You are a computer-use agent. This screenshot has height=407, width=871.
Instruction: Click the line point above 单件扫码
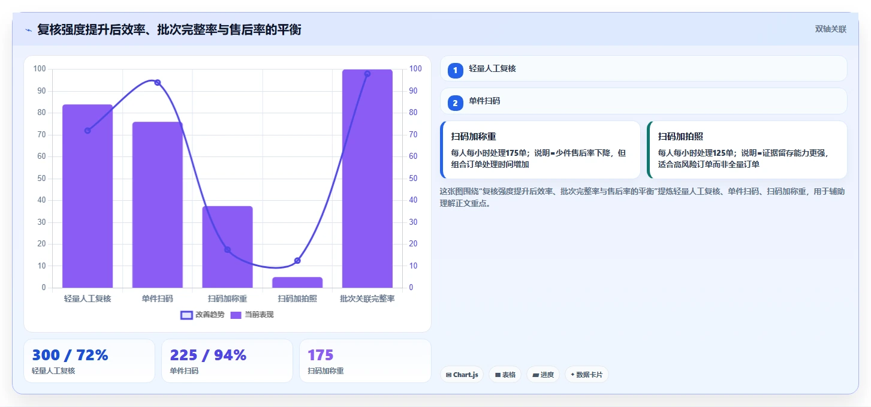[x=158, y=83]
